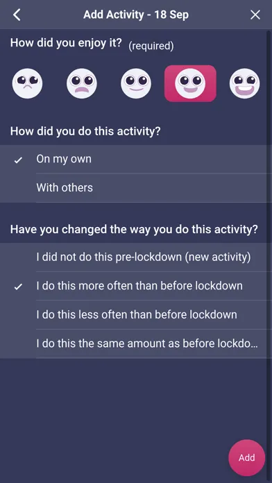Screen dimensions: 272x483
Task: Tap the Add Activity - 18 Sep title
Action: click(x=136, y=15)
